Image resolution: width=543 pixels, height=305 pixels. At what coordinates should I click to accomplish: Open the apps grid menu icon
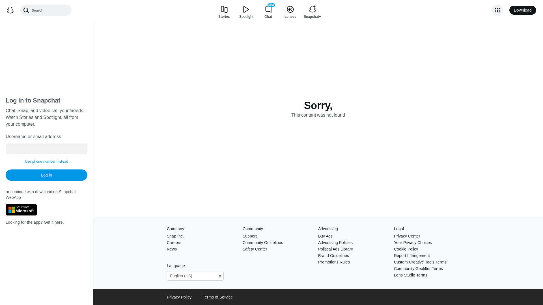pyautogui.click(x=497, y=10)
